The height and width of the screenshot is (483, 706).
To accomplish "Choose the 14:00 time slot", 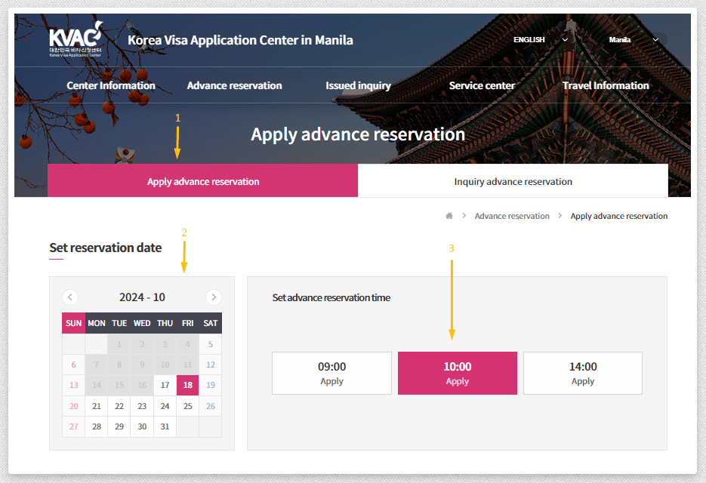I will [x=583, y=373].
